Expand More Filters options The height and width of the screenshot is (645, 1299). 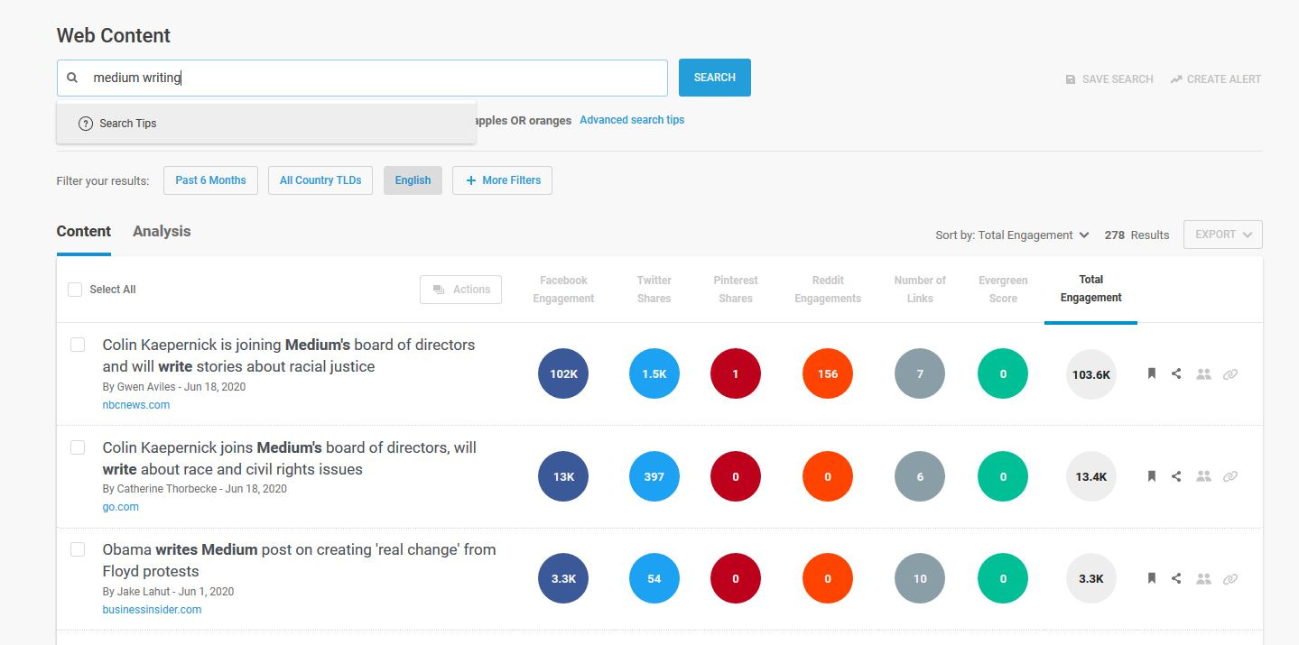tap(502, 180)
